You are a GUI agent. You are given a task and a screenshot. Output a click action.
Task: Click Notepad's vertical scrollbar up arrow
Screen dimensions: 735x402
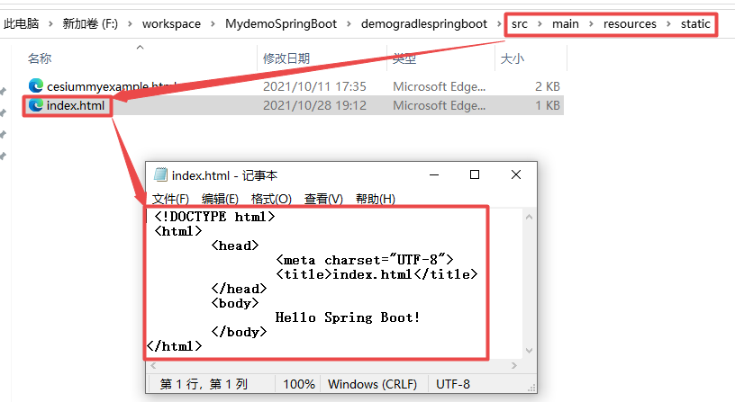click(530, 217)
